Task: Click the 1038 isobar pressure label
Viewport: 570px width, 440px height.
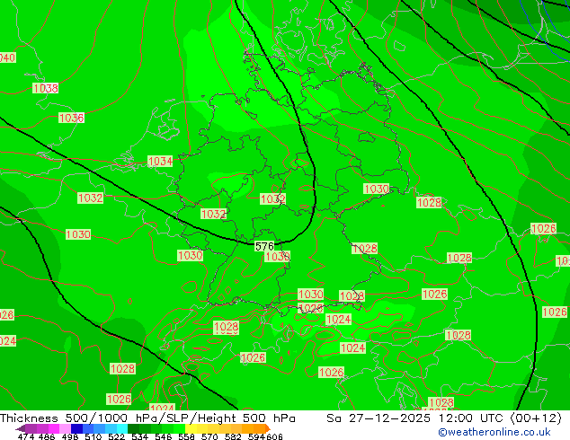Action: tap(46, 88)
